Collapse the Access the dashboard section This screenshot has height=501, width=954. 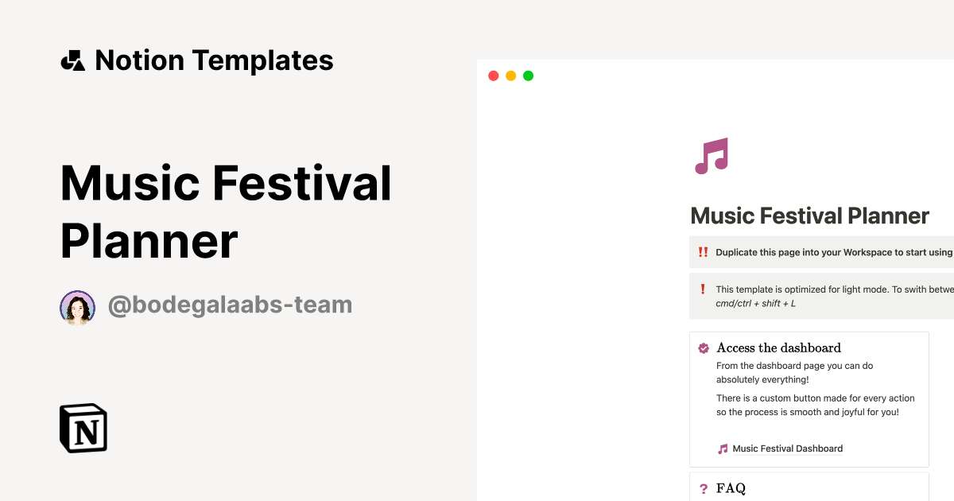pyautogui.click(x=779, y=348)
